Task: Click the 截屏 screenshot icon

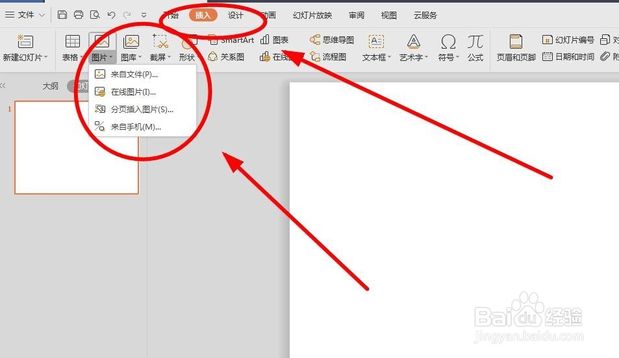Action: click(x=160, y=42)
